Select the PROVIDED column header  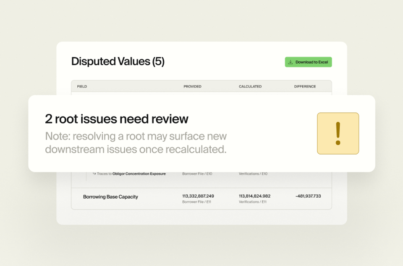[x=192, y=86]
